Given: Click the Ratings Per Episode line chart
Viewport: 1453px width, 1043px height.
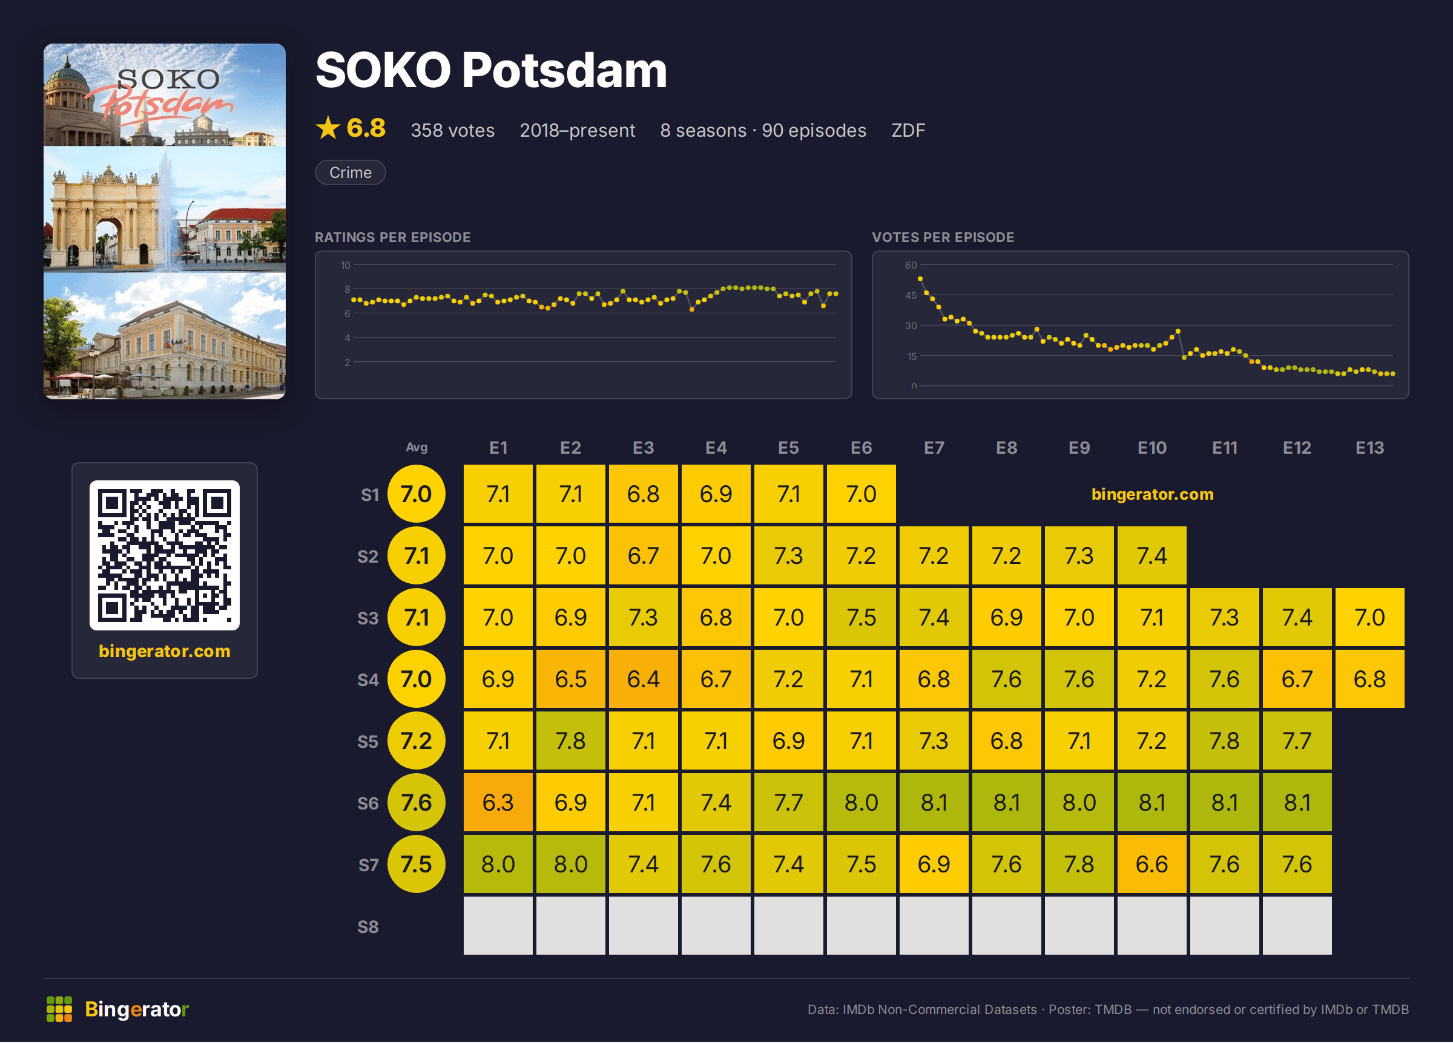Looking at the screenshot, I should coord(584,325).
